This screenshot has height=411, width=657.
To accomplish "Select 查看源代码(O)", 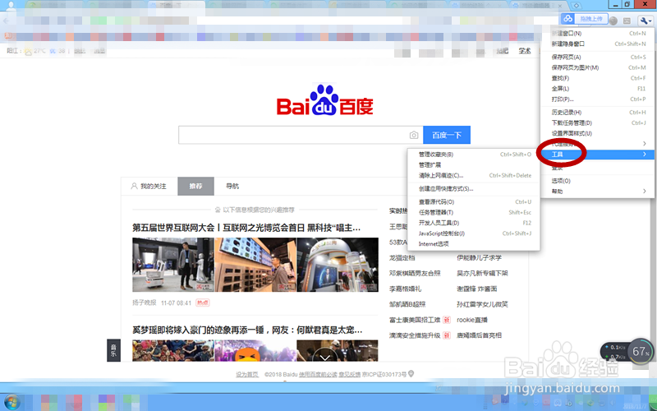I will tap(474, 201).
